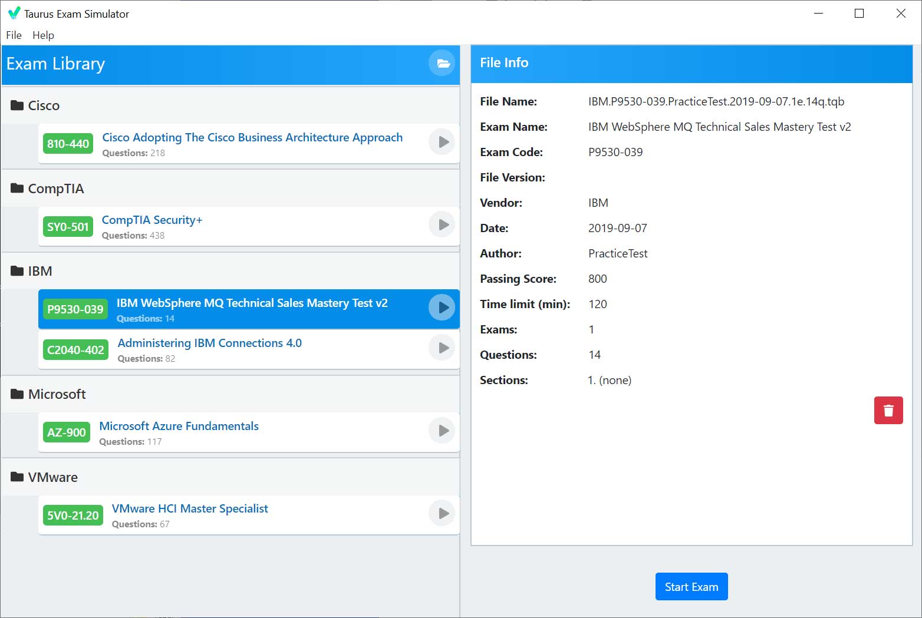Click the Vendor value IBM in File Info
Image resolution: width=922 pixels, height=618 pixels.
point(598,203)
